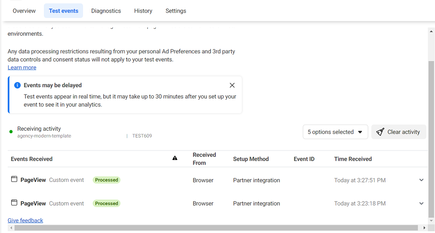Screen dimensions: 435x233
Task: Dismiss the Events may be delayed banner
Action: [232, 85]
